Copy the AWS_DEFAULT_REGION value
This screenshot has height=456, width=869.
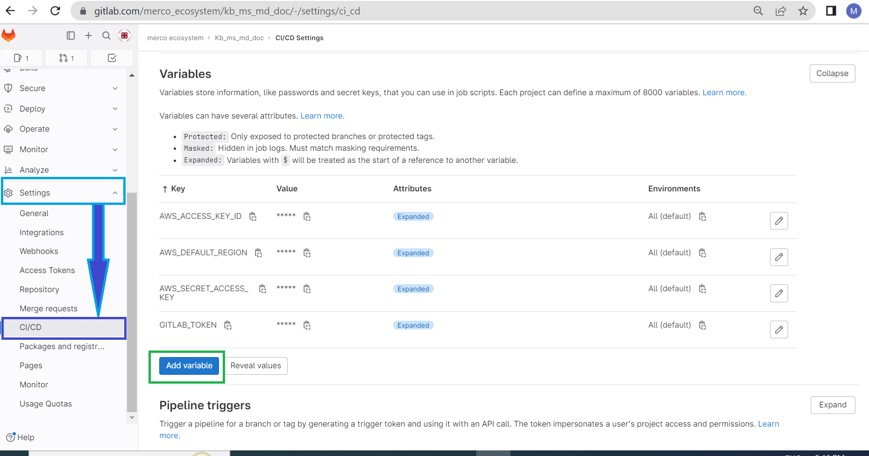click(307, 253)
